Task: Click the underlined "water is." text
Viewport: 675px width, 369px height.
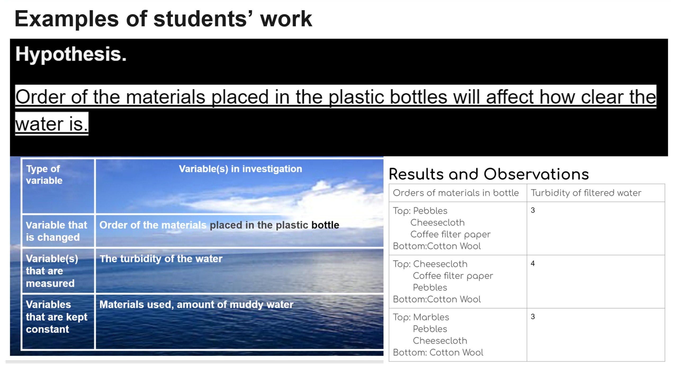Action: (52, 124)
